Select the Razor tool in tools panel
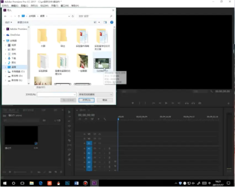This screenshot has height=187, width=235. [69, 140]
